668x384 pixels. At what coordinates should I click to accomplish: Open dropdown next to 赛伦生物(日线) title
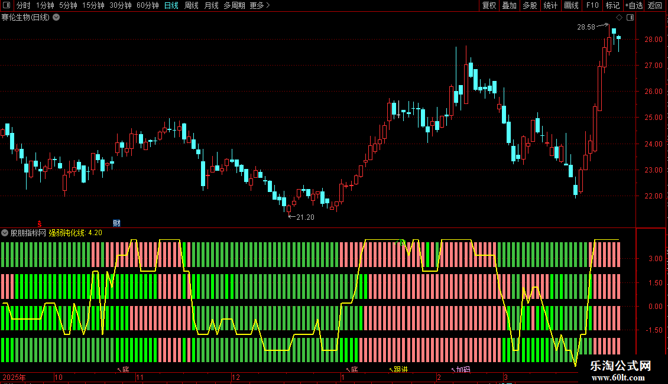[x=56, y=18]
